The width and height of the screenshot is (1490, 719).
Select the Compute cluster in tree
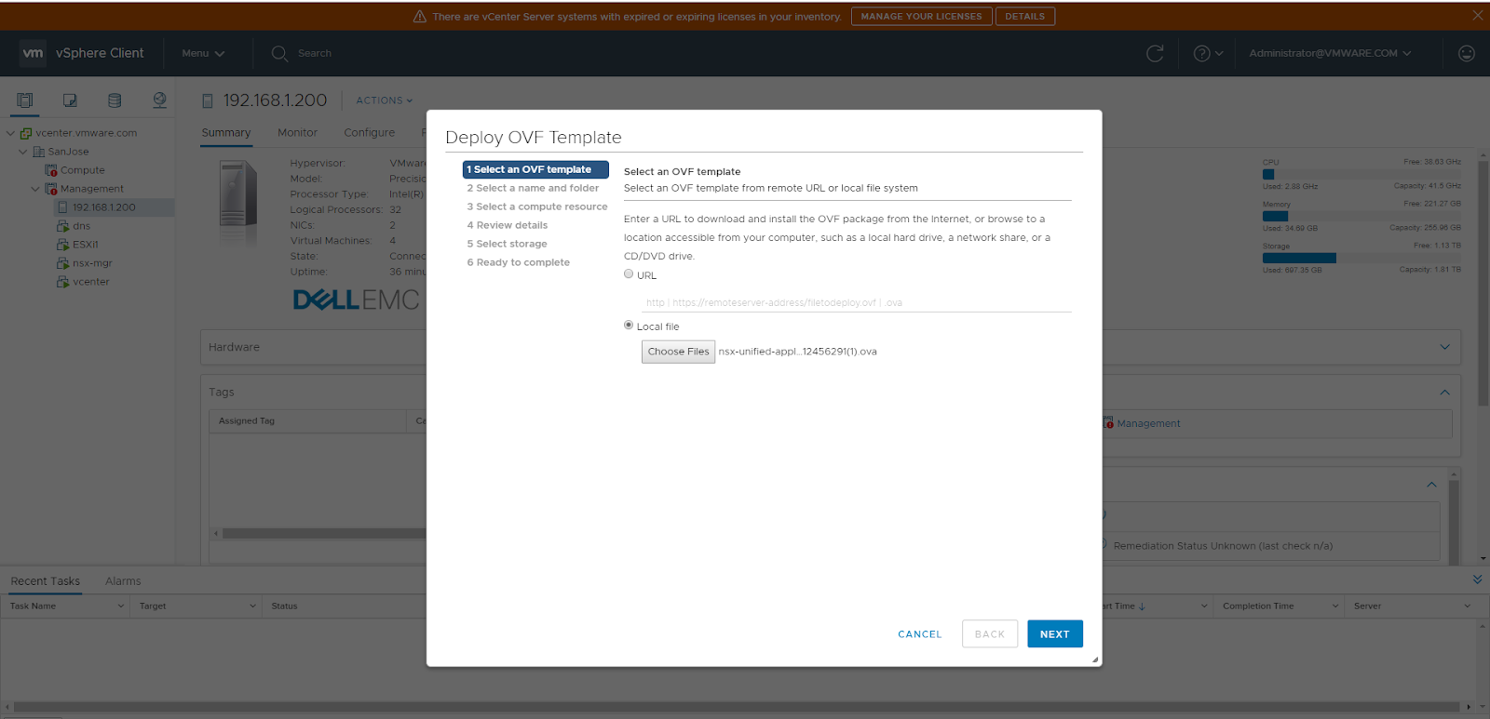coord(82,170)
